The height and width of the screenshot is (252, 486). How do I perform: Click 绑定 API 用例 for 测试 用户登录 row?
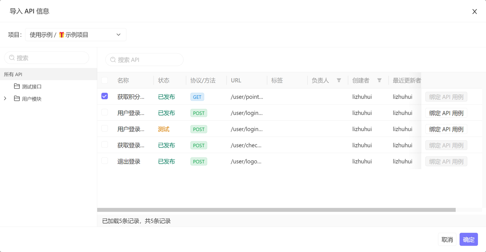tap(446, 129)
